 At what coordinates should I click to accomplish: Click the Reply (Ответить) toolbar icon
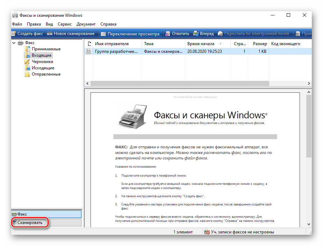tap(167, 34)
